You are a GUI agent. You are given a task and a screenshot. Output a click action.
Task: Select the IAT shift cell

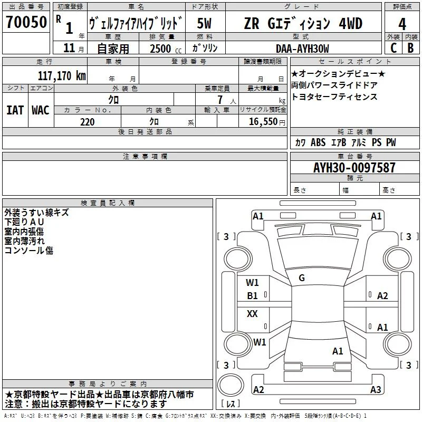click(15, 110)
